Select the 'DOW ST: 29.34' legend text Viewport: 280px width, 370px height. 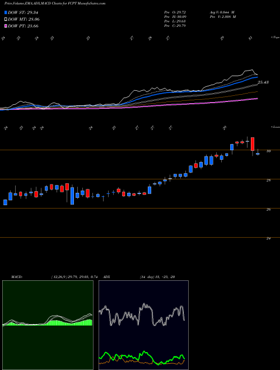click(x=23, y=12)
